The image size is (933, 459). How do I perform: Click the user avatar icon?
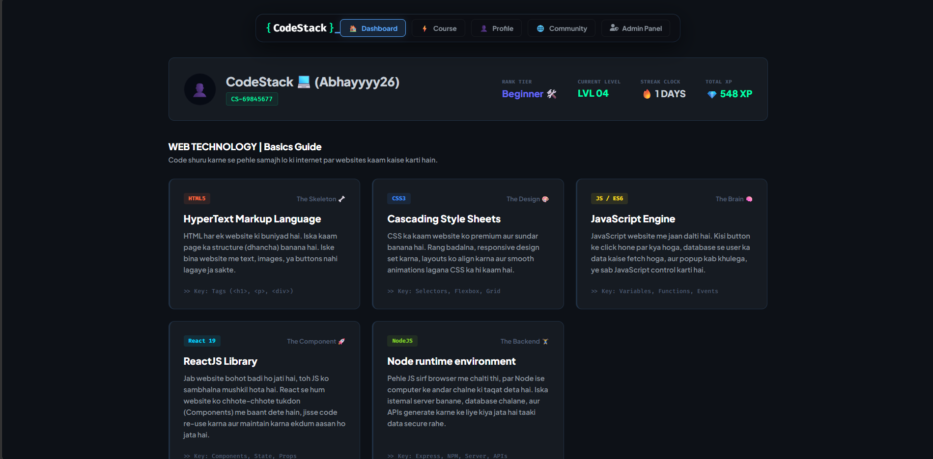[200, 89]
